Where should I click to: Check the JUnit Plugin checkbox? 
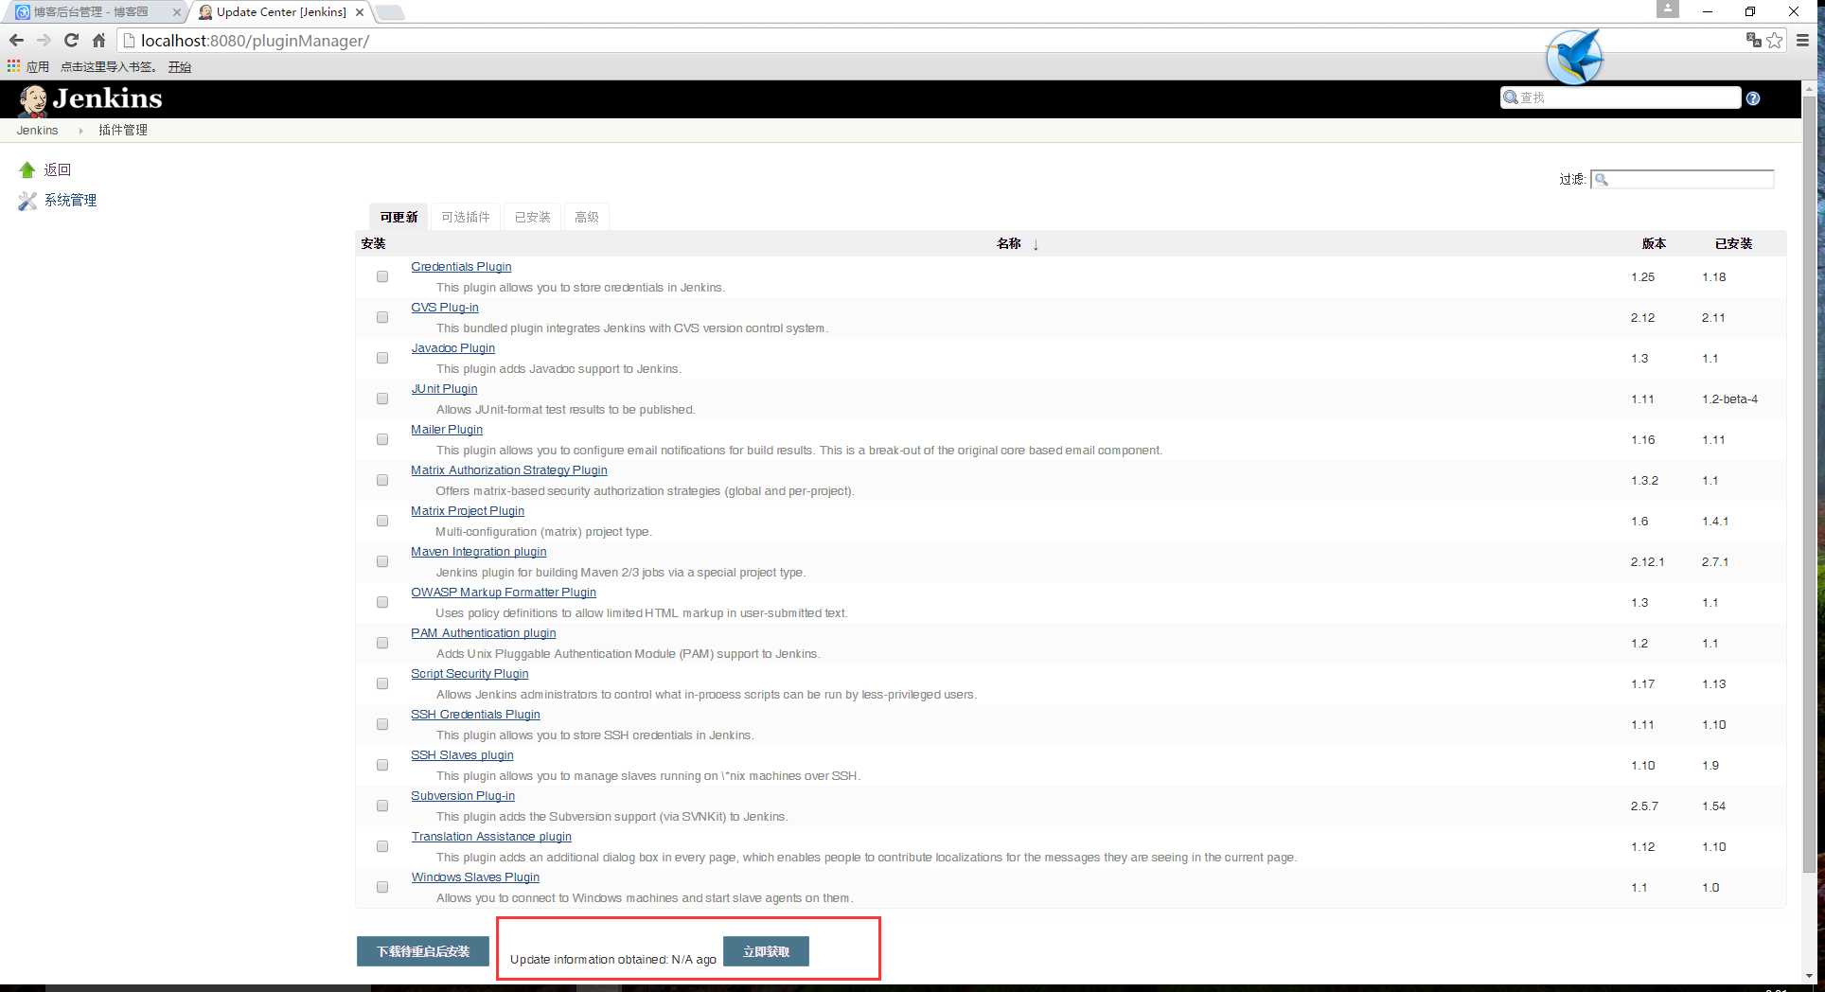382,399
